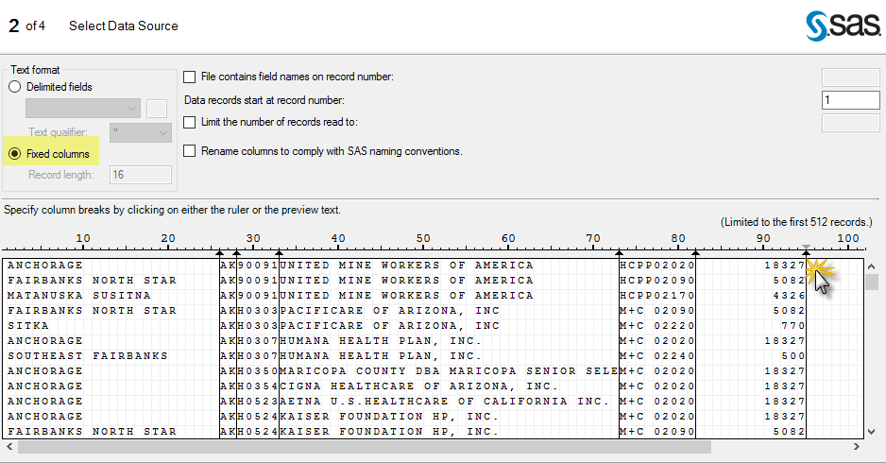Click the horizontal scrollbar right arrow
886x463 pixels.
pos(857,447)
